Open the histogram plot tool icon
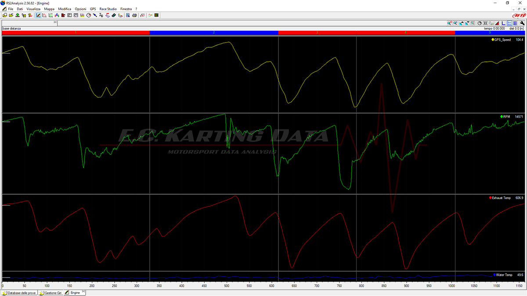 tap(63, 15)
